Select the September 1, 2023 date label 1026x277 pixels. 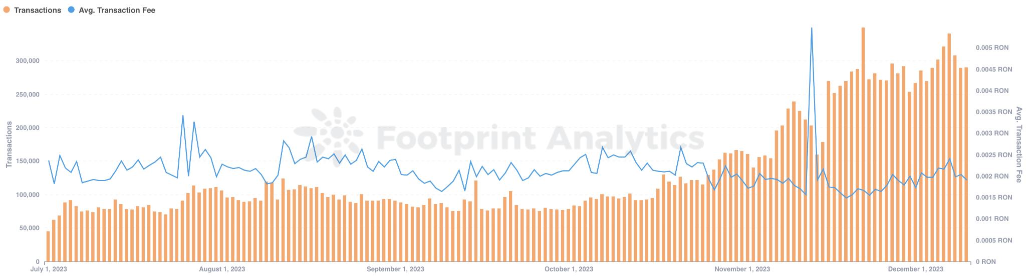395,269
